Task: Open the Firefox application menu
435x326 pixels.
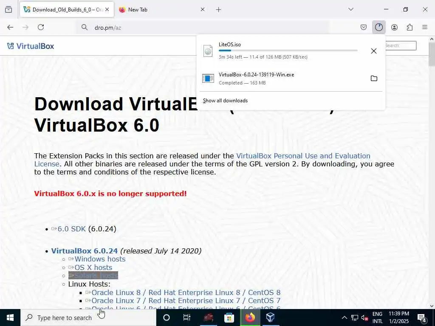Action: point(425,27)
